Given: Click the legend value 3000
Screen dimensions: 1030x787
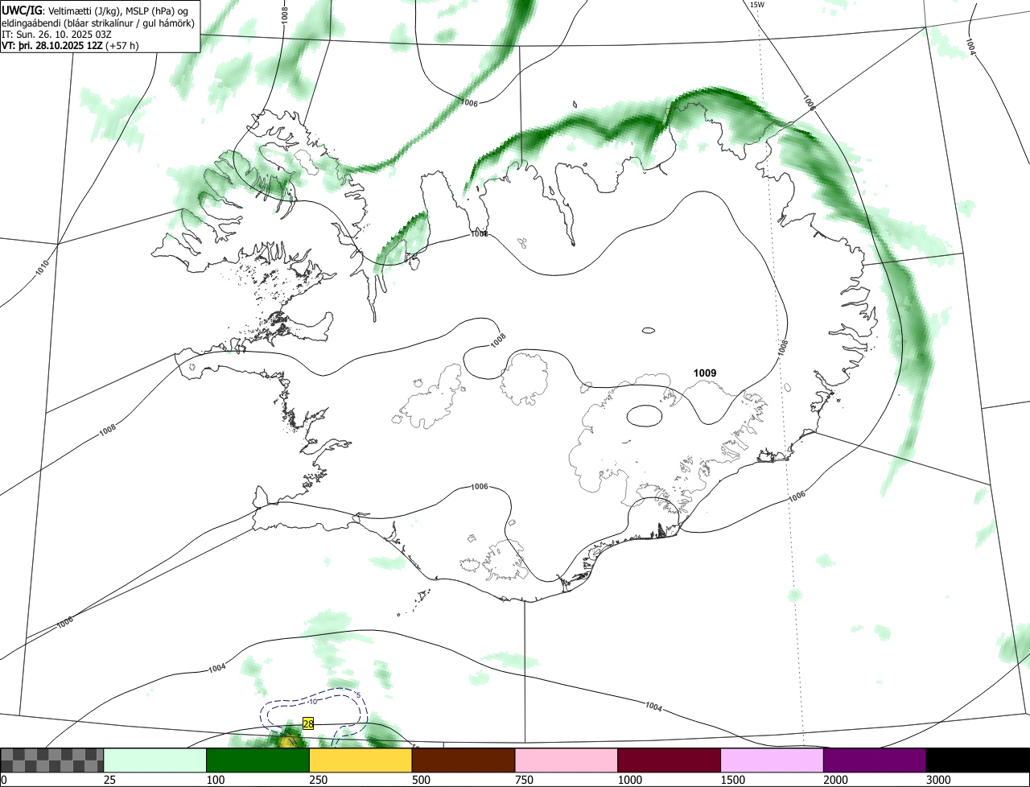Looking at the screenshot, I should coord(937,780).
